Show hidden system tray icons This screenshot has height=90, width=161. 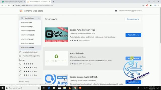tap(142, 88)
